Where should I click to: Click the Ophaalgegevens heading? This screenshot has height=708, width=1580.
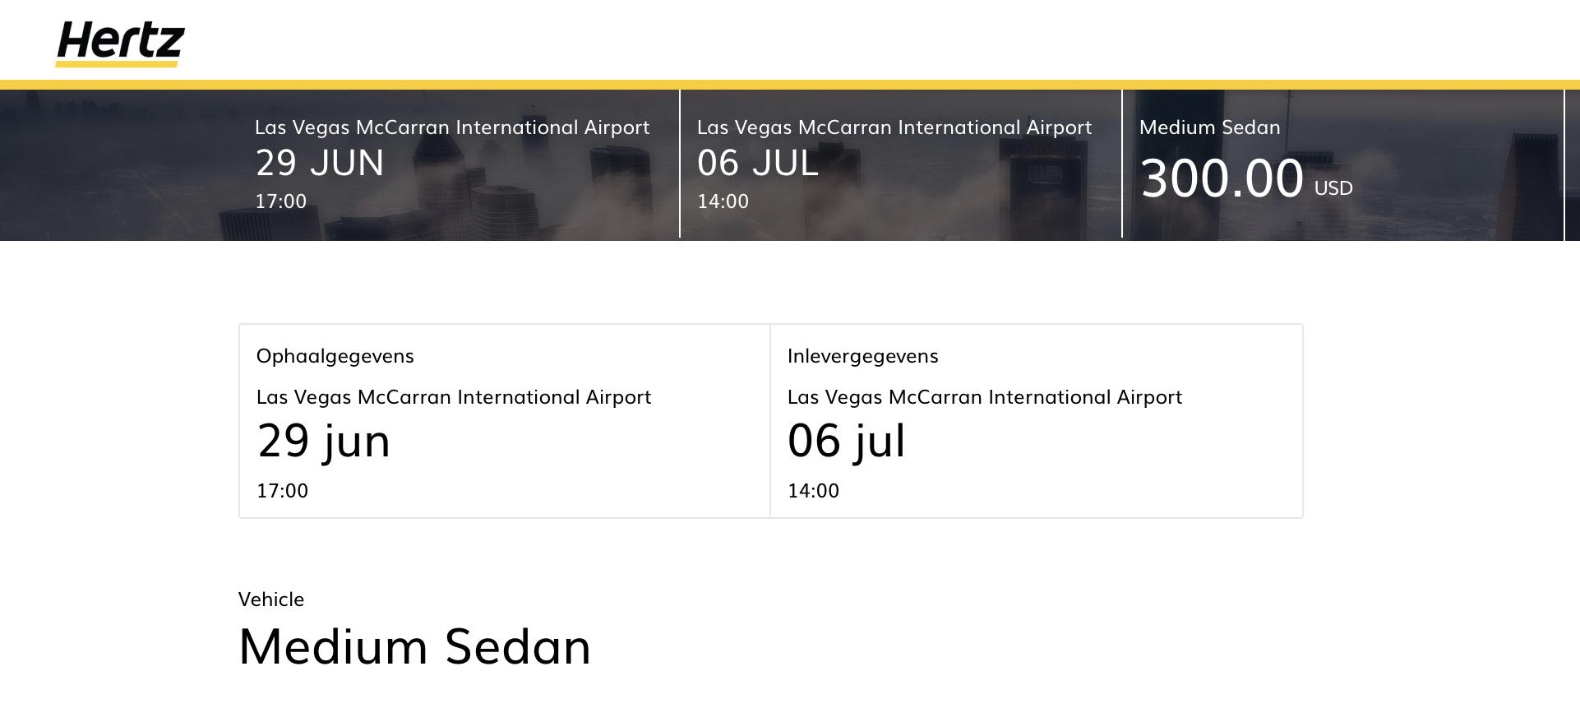[x=335, y=356]
